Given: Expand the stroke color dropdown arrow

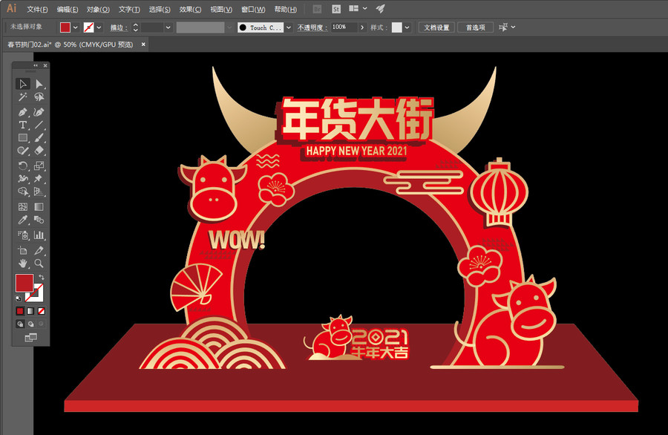Looking at the screenshot, I should click(x=99, y=27).
